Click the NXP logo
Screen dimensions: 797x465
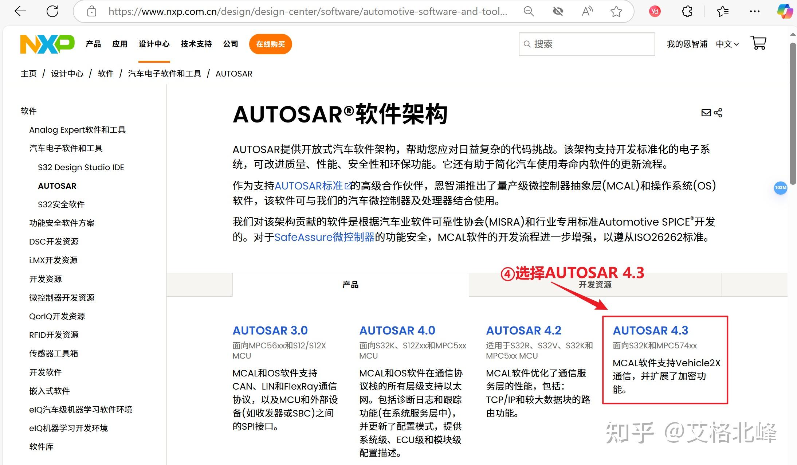coord(47,44)
